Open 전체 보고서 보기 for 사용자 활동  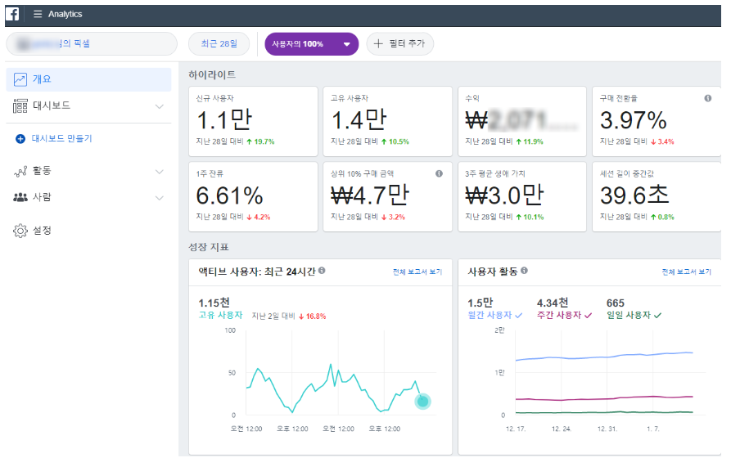[x=686, y=272]
